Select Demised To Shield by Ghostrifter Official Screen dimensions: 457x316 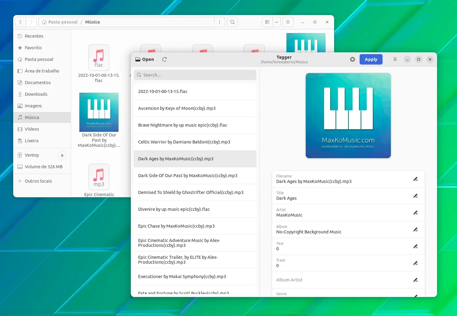click(195, 192)
